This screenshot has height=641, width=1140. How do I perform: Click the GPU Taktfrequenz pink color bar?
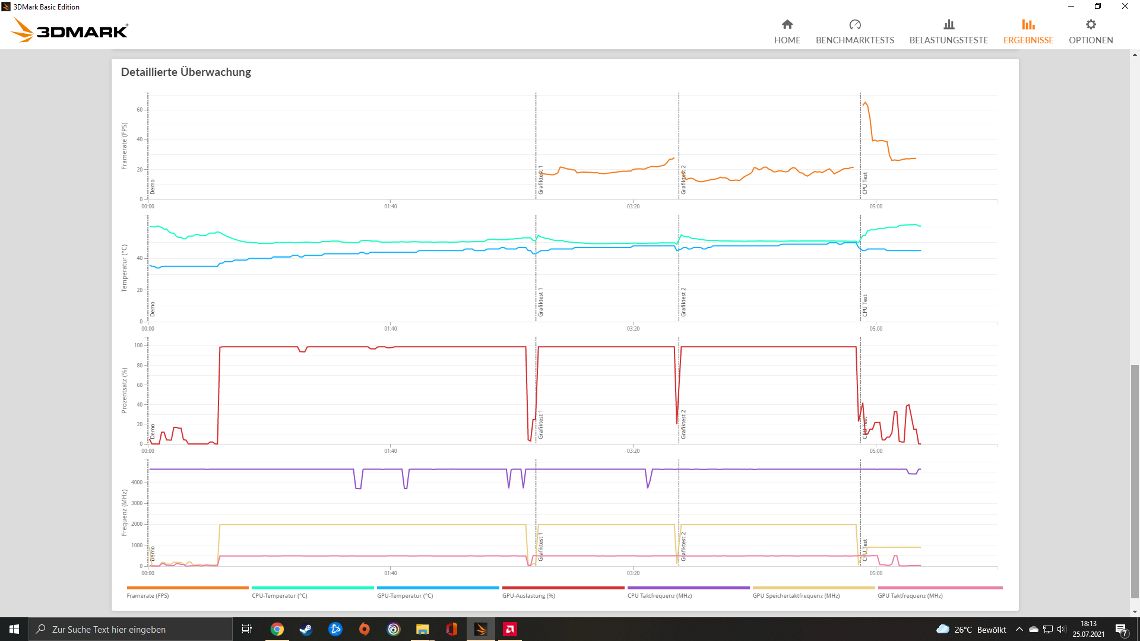pyautogui.click(x=940, y=588)
